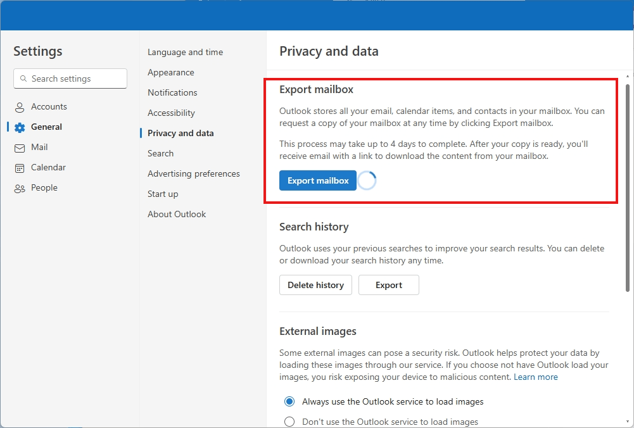Screen dimensions: 634x428
Task: Select Always use the Outlook service
Action: pyautogui.click(x=289, y=401)
